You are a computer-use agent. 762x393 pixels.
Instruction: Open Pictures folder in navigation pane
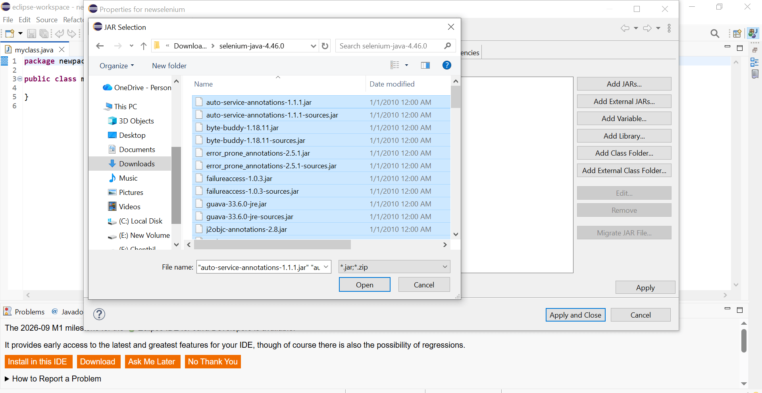pyautogui.click(x=126, y=193)
